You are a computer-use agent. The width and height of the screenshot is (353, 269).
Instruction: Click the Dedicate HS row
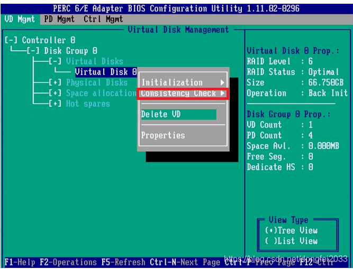pos(280,167)
